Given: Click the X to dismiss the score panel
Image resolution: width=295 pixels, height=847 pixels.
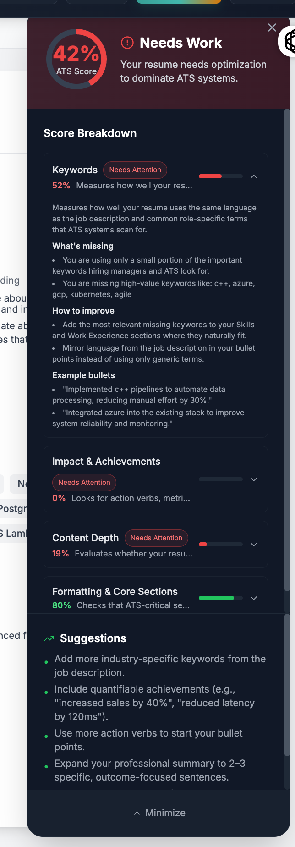Looking at the screenshot, I should 272,27.
